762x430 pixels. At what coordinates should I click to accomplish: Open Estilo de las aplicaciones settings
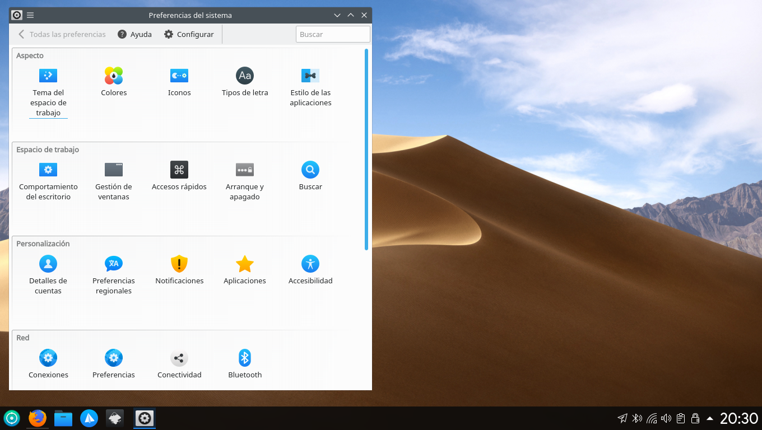pos(310,87)
